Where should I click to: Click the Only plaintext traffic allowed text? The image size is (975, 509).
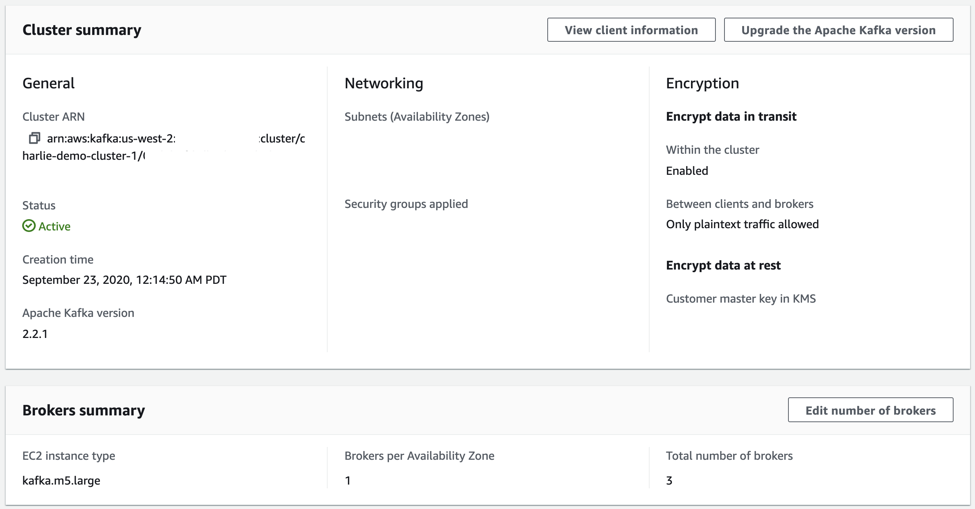point(742,224)
